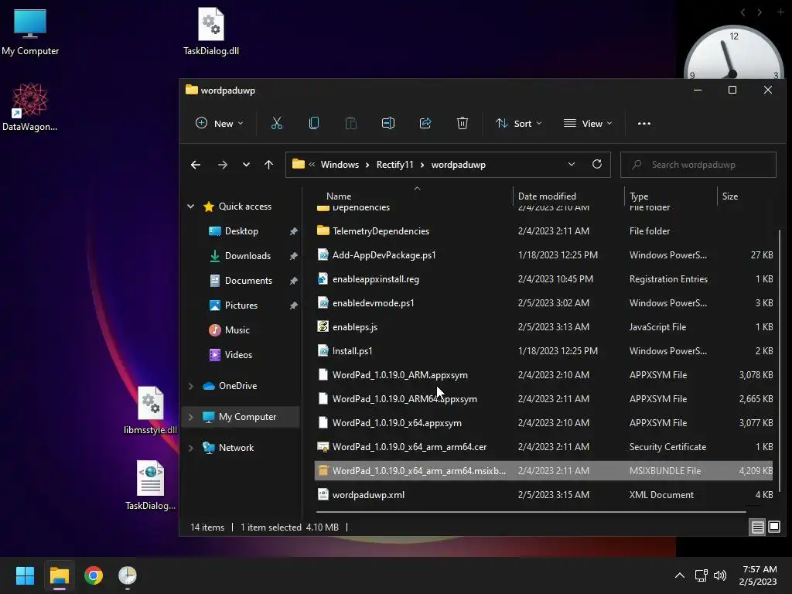Click the Paste icon in toolbar
This screenshot has height=594, width=792.
tap(351, 123)
